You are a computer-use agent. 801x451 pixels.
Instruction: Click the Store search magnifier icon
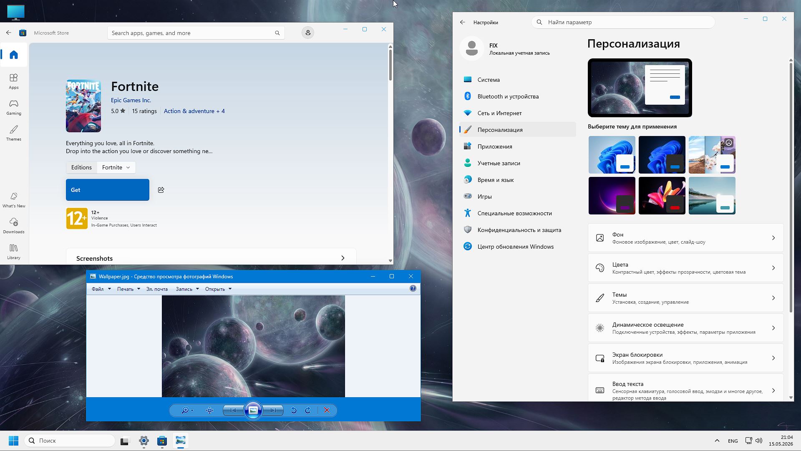coord(277,33)
